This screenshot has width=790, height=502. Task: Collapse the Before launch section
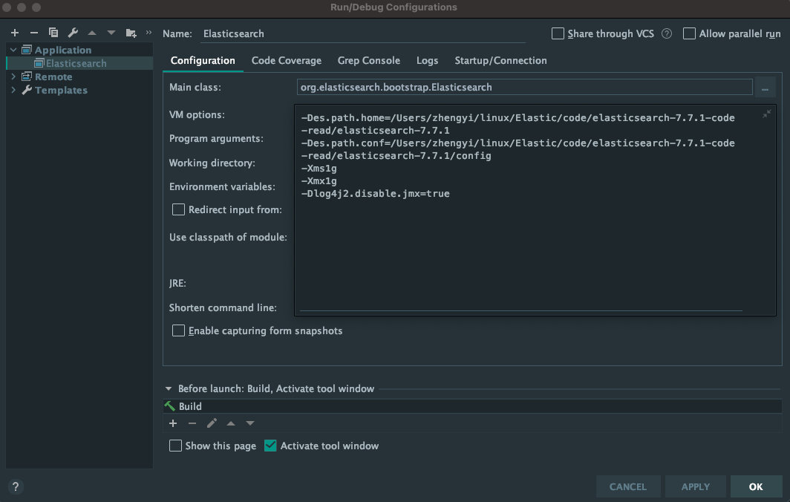169,388
